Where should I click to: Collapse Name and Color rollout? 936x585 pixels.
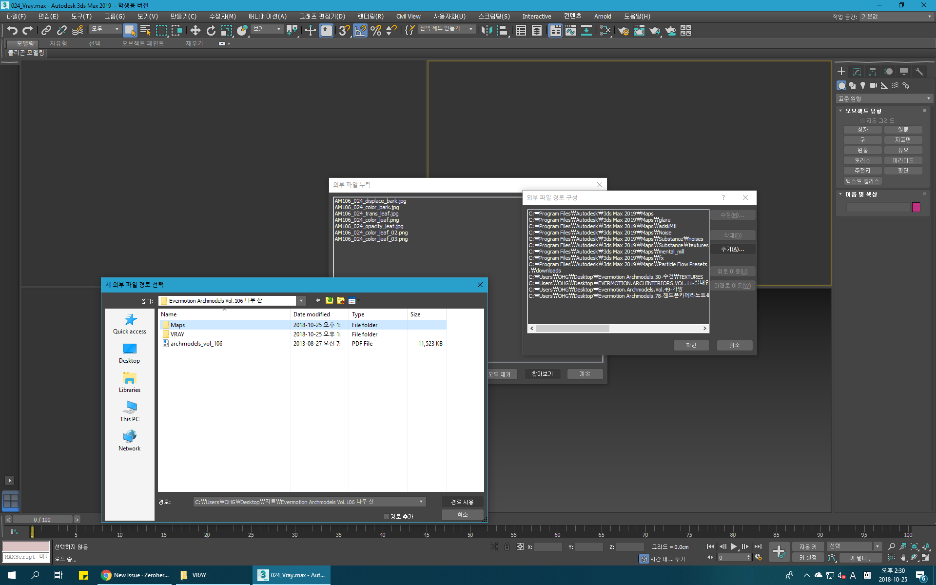(x=840, y=195)
